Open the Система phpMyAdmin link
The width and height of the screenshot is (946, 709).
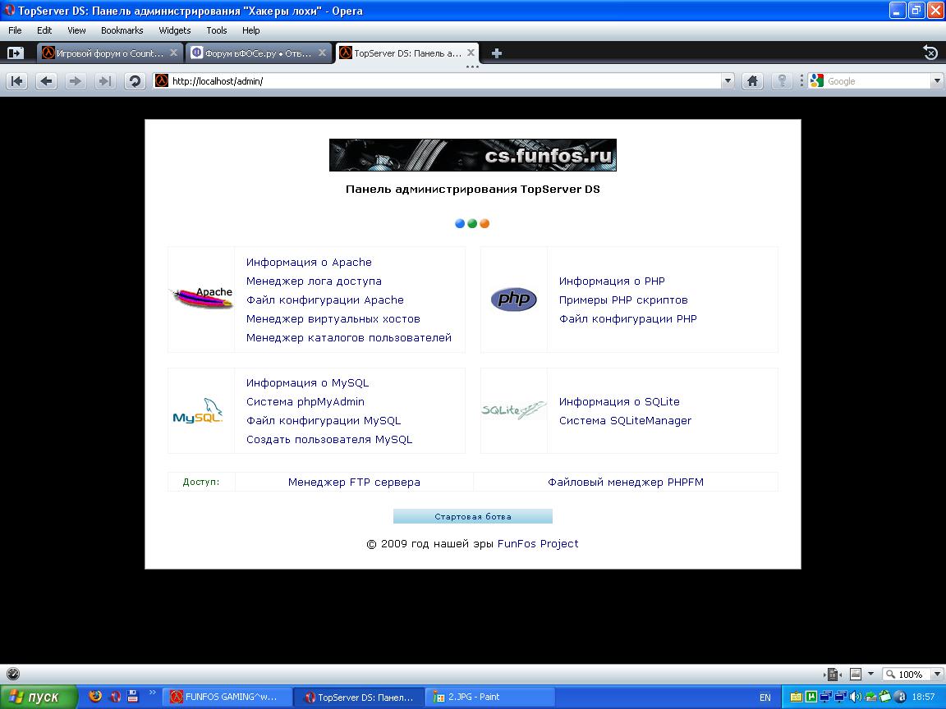(x=305, y=402)
